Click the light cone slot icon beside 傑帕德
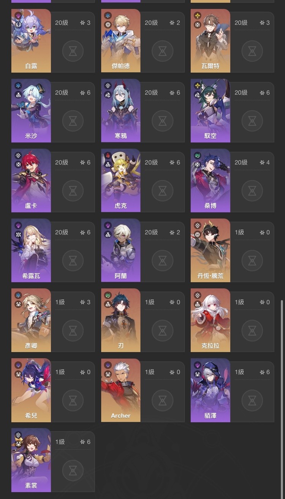This screenshot has height=499, width=285. tap(162, 51)
